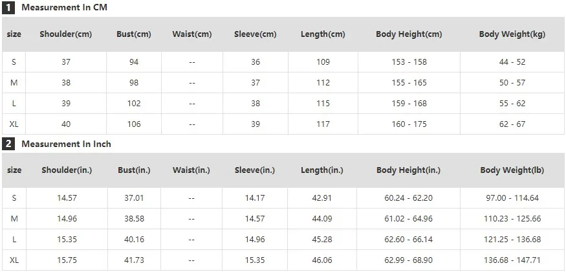Select the Measurement In CM heading
The image size is (566, 272).
point(64,8)
